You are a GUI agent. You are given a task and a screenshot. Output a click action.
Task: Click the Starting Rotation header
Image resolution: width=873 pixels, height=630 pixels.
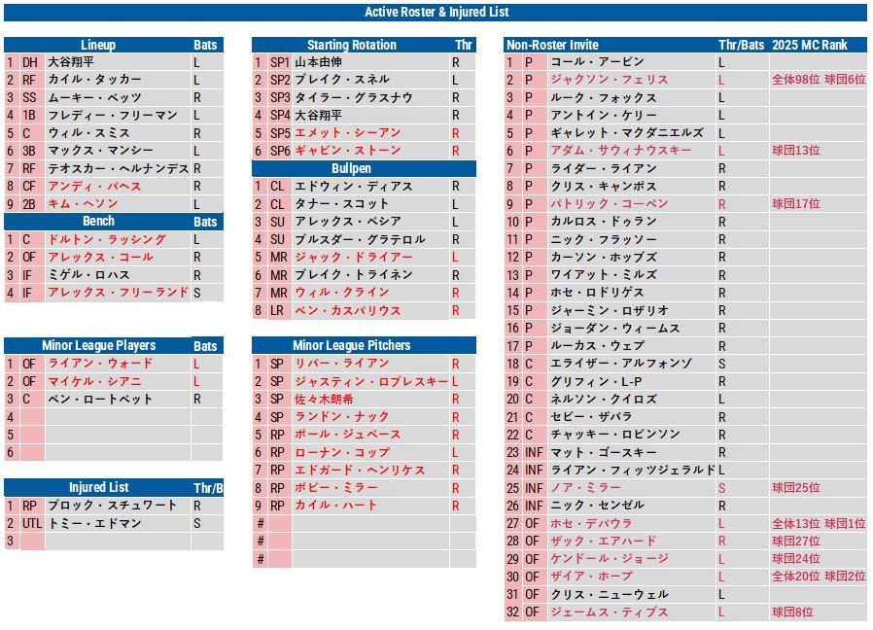(351, 45)
